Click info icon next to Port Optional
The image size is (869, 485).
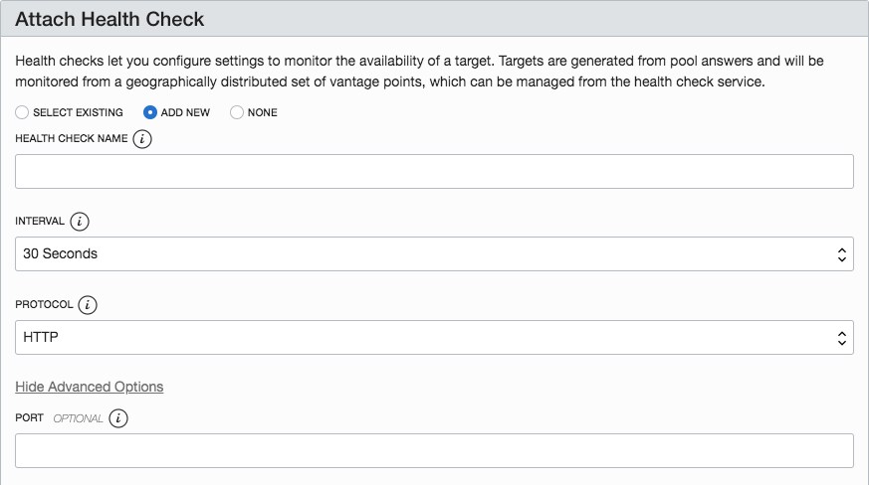tap(118, 418)
